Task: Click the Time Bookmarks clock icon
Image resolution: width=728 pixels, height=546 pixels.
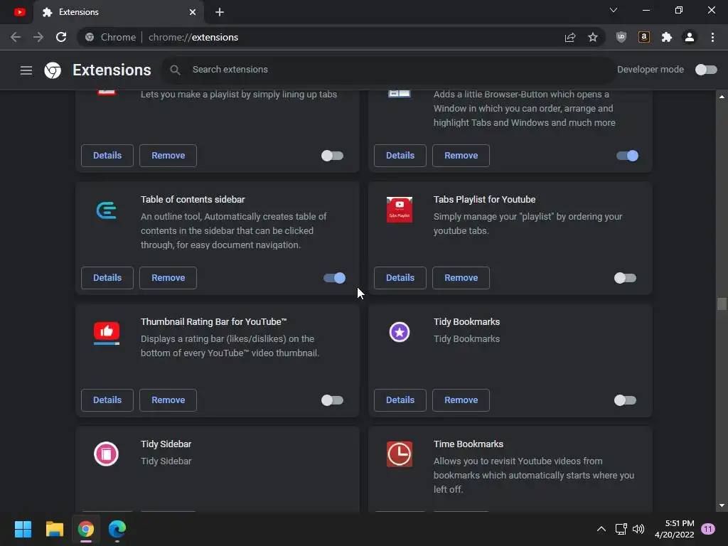Action: coord(400,454)
